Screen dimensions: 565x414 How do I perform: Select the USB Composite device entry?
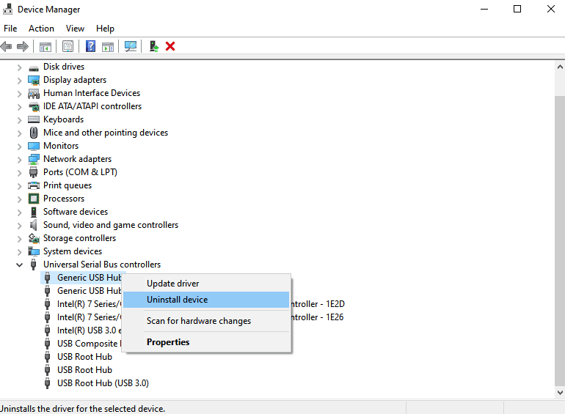pyautogui.click(x=89, y=344)
